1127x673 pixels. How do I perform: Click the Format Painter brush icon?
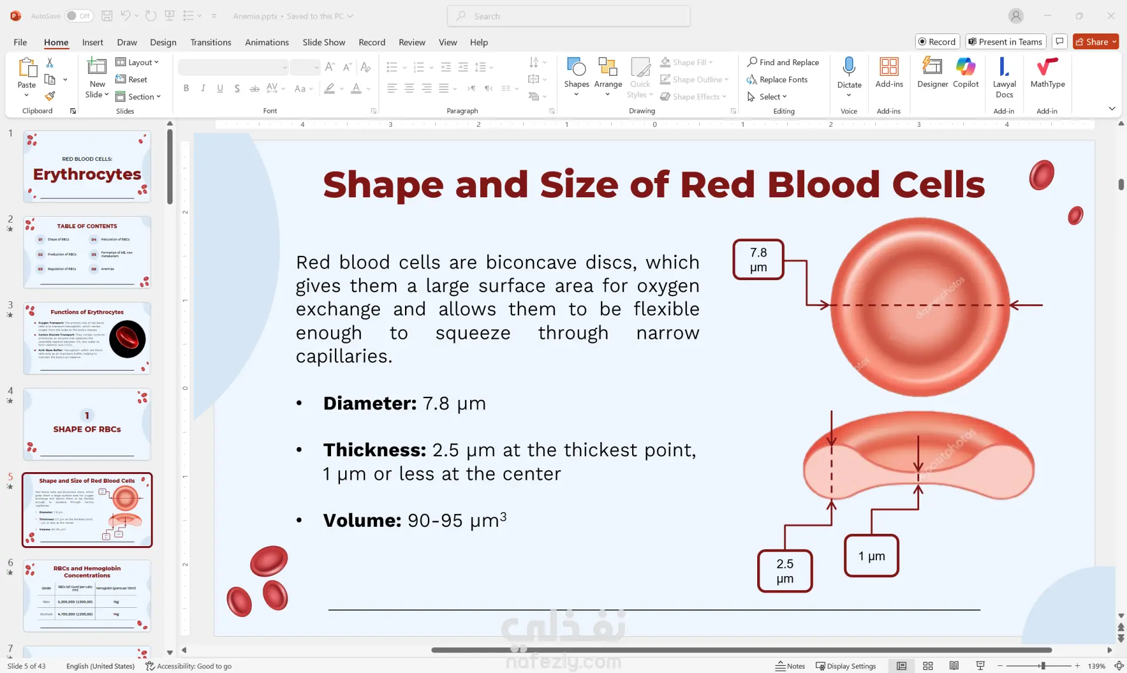tap(50, 96)
